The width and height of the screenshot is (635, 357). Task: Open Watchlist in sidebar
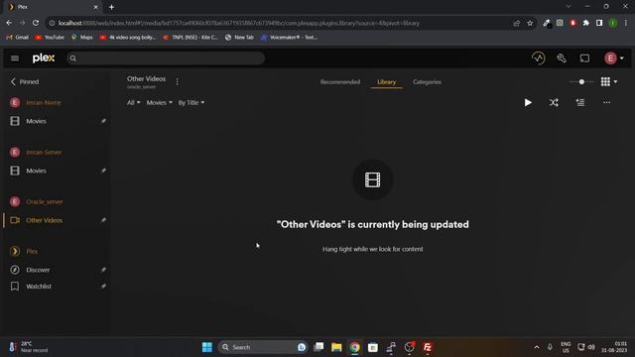click(39, 287)
